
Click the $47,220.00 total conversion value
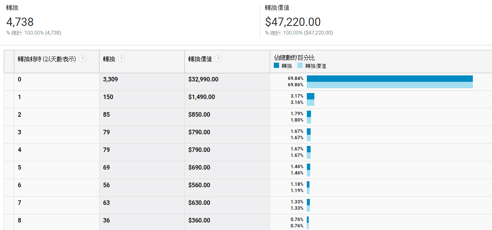coord(293,22)
